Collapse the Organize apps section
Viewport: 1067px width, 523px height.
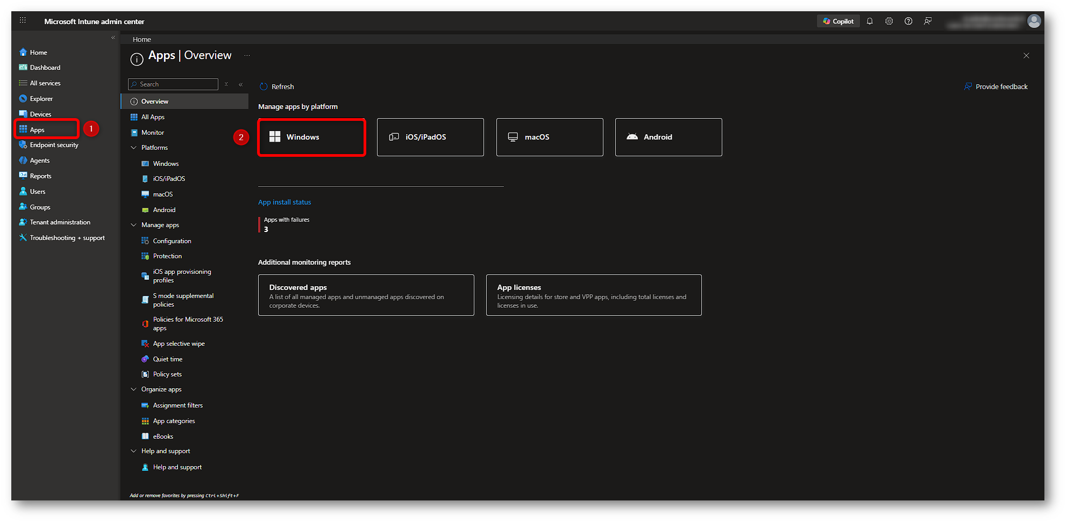(134, 389)
